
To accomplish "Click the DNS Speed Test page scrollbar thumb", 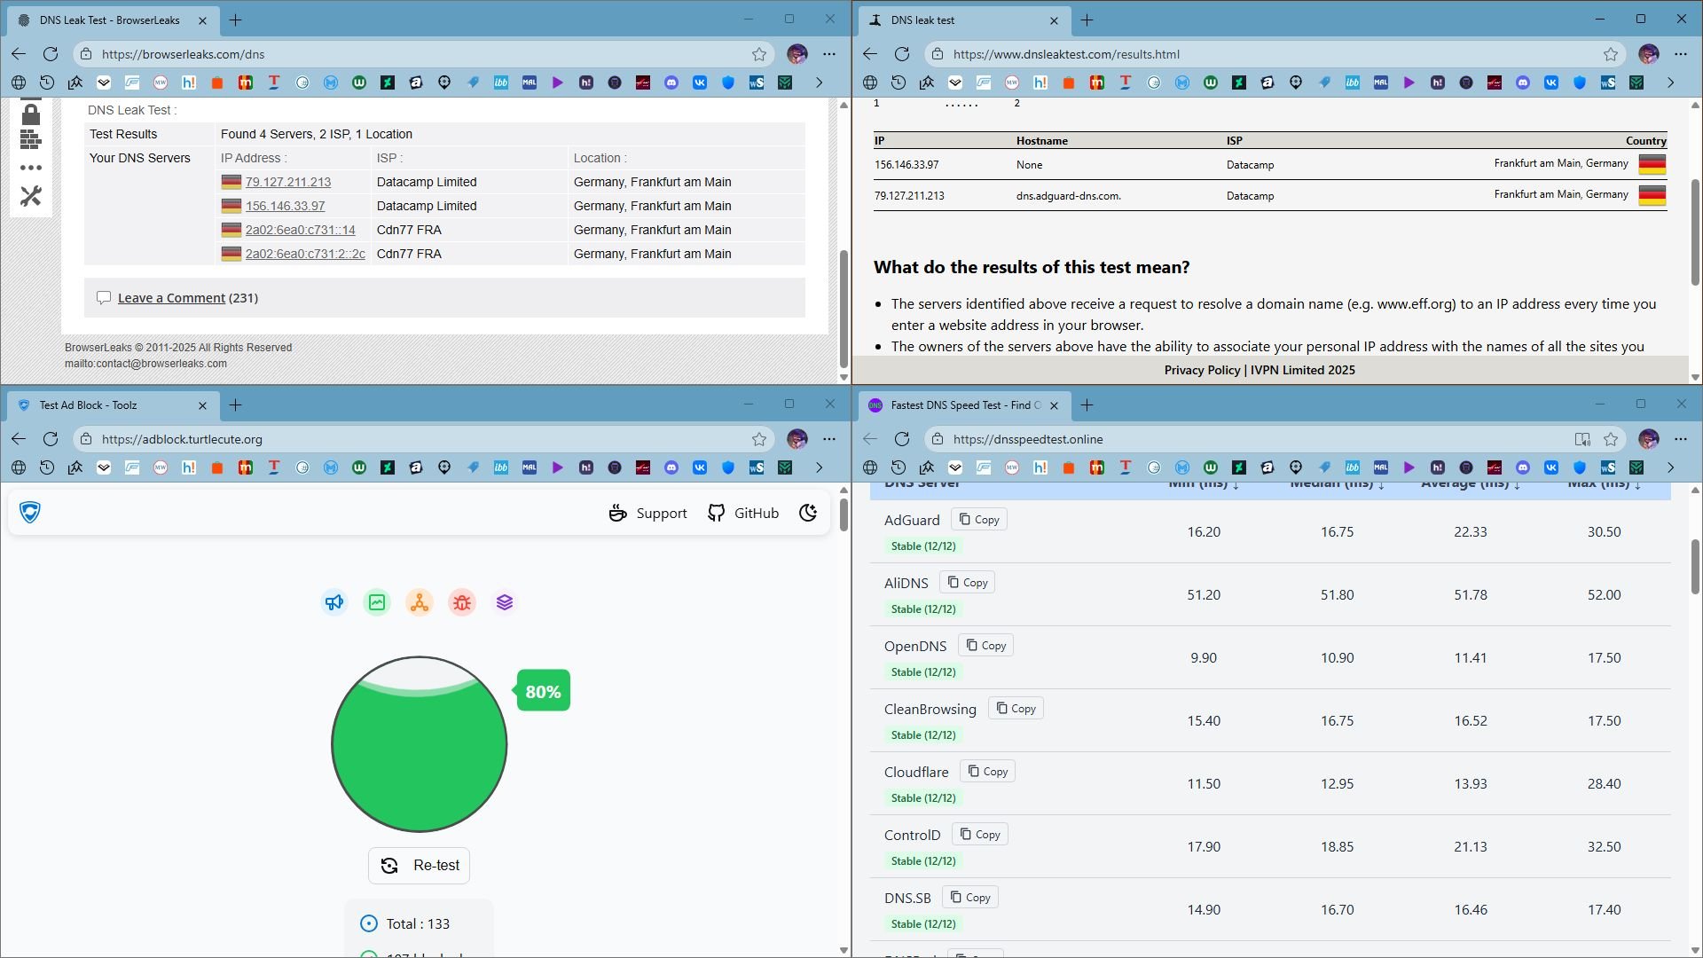I will pyautogui.click(x=1695, y=567).
